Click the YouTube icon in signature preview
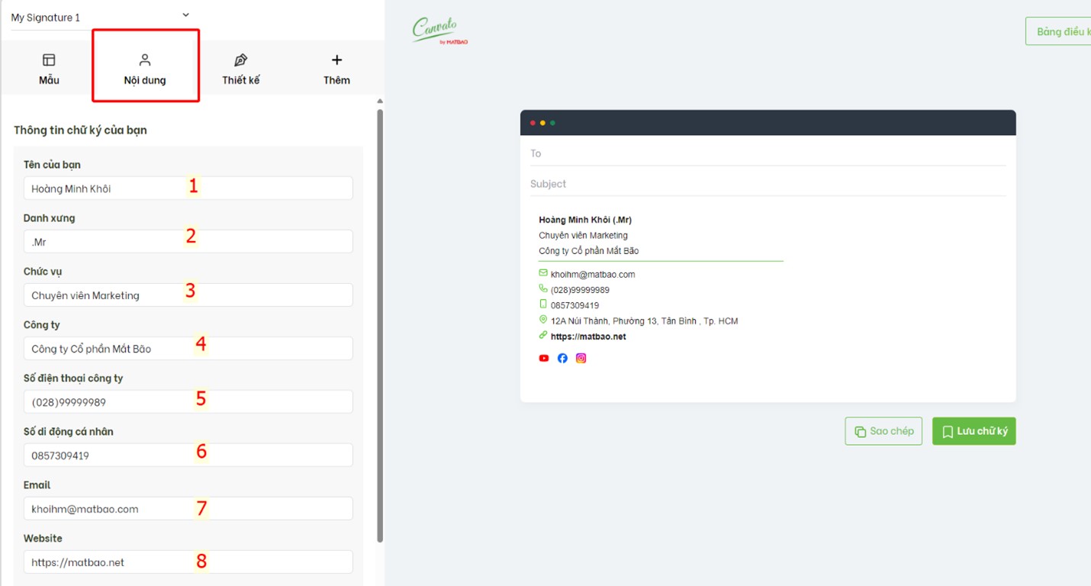The height and width of the screenshot is (586, 1091). pyautogui.click(x=544, y=358)
